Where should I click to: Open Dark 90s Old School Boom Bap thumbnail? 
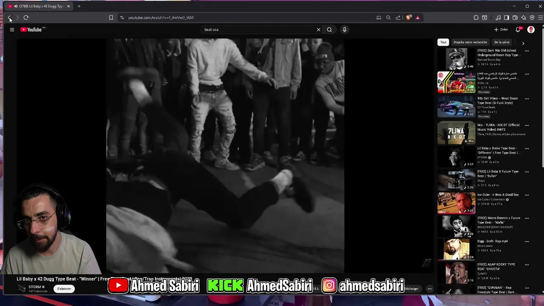456,59
